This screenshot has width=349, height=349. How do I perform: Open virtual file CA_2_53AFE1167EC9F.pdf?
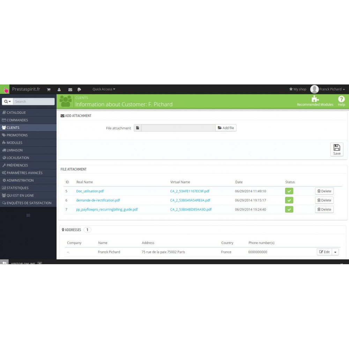190,191
